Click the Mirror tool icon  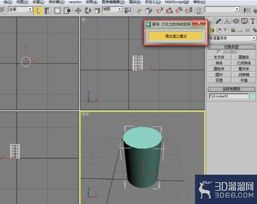(247, 11)
